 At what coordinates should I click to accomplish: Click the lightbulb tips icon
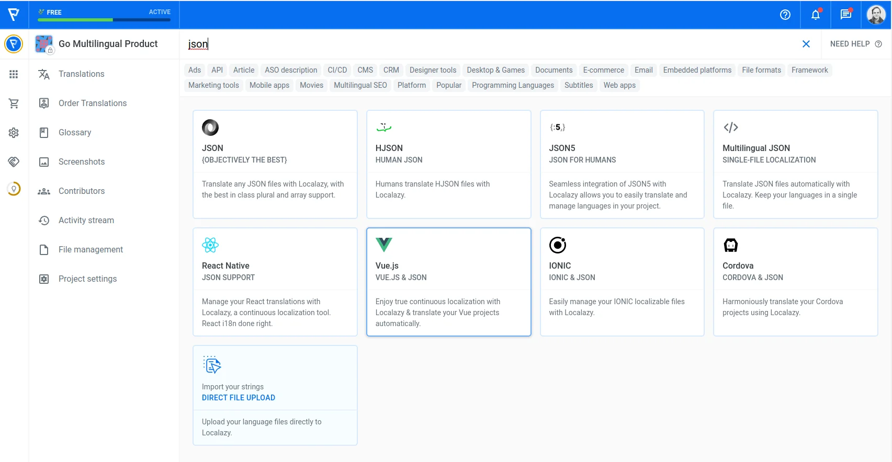(14, 189)
